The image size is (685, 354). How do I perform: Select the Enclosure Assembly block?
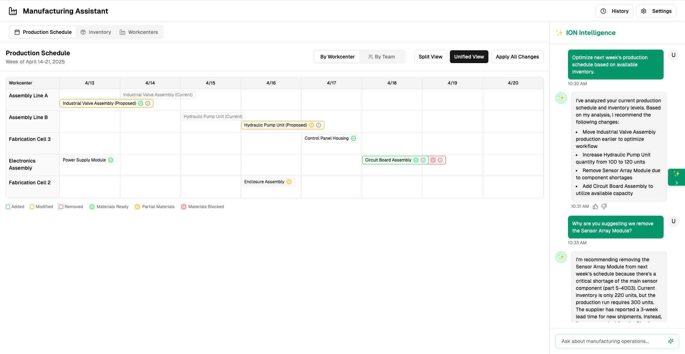pyautogui.click(x=268, y=182)
